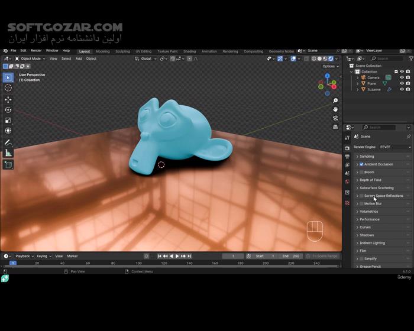Image resolution: width=414 pixels, height=331 pixels.
Task: Select the Move tool in the viewport toolbar
Action: coord(8,99)
